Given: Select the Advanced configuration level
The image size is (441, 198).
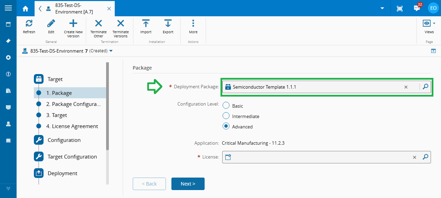Looking at the screenshot, I should [226, 126].
